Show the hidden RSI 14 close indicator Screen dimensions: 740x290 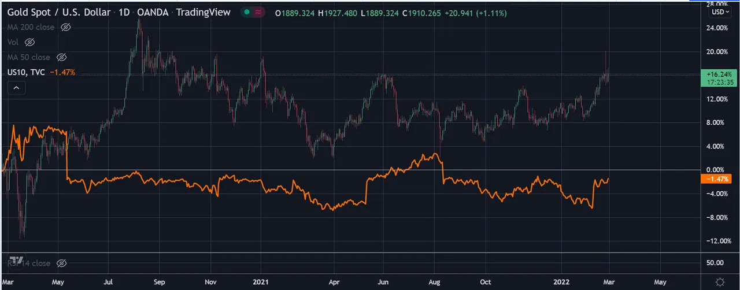(61, 263)
